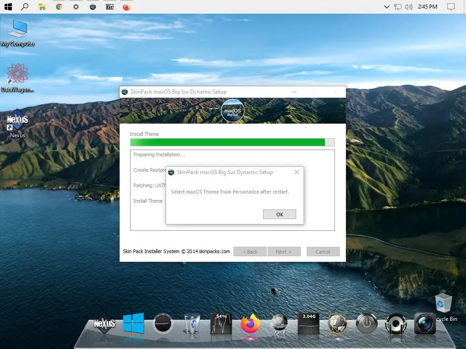Open the recycle bin in the dock
This screenshot has width=466, height=349.
[x=192, y=324]
